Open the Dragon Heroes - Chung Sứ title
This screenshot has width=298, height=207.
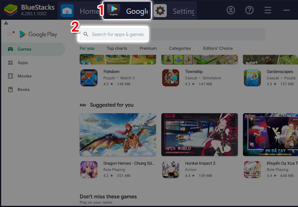coord(129,163)
